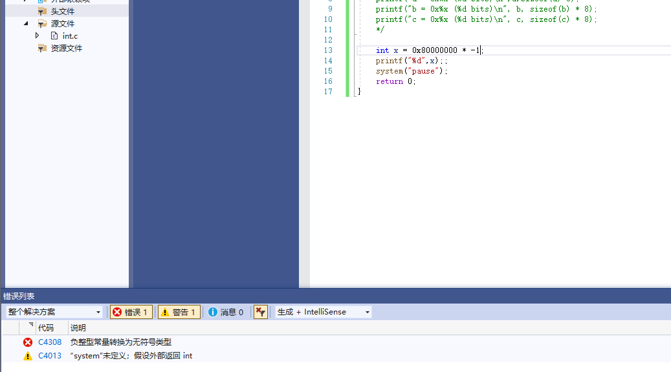Toggle the 错误 1 filter

(131, 311)
